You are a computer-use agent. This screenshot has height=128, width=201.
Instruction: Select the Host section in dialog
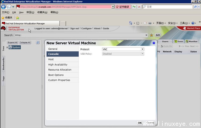(x=62, y=59)
